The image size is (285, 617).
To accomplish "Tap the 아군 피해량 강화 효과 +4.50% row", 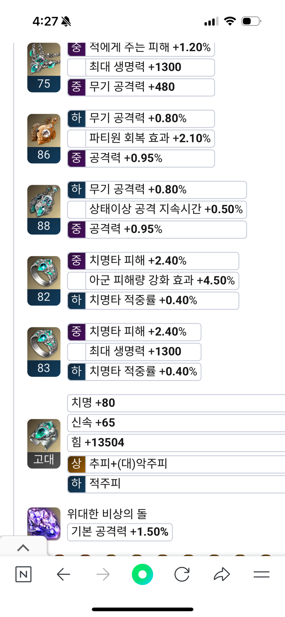I will coord(153,281).
